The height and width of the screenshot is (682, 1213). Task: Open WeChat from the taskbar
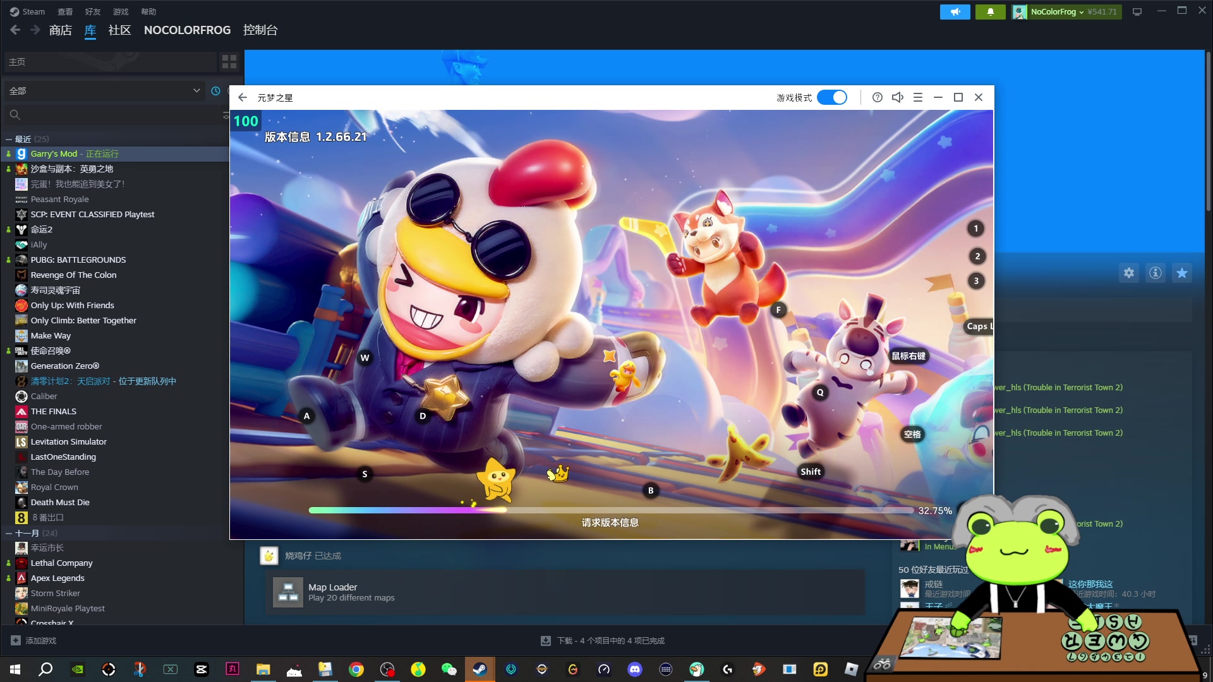[449, 669]
